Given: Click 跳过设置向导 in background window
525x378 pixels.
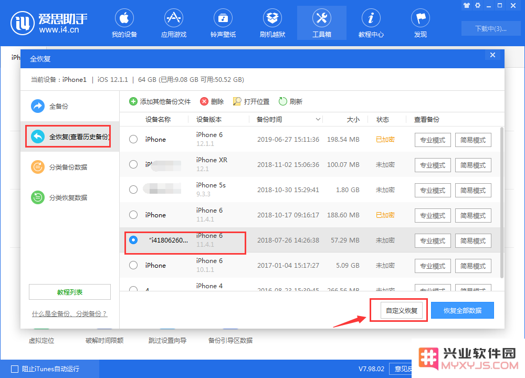Looking at the screenshot, I should [167, 341].
